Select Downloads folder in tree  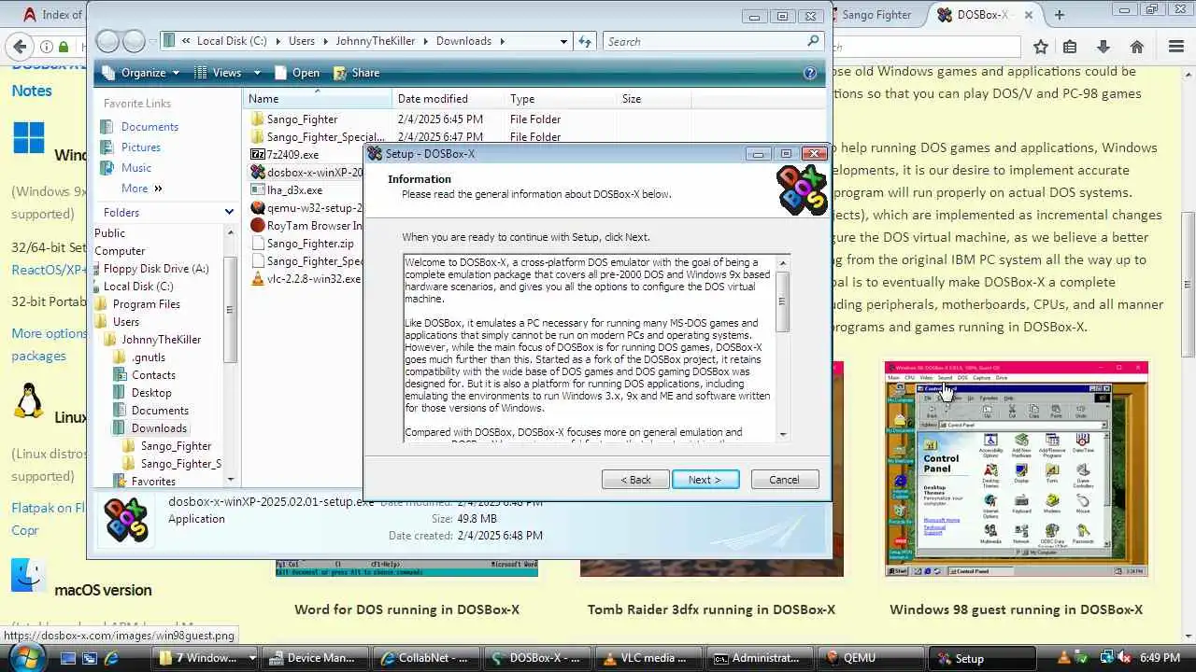159,428
